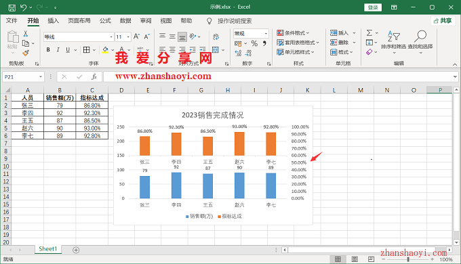Open the 文件 File menu
461x264 pixels.
point(12,21)
